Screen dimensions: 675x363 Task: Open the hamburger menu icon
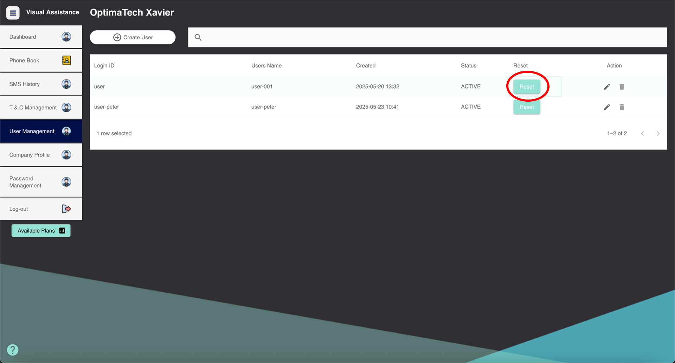pyautogui.click(x=13, y=13)
